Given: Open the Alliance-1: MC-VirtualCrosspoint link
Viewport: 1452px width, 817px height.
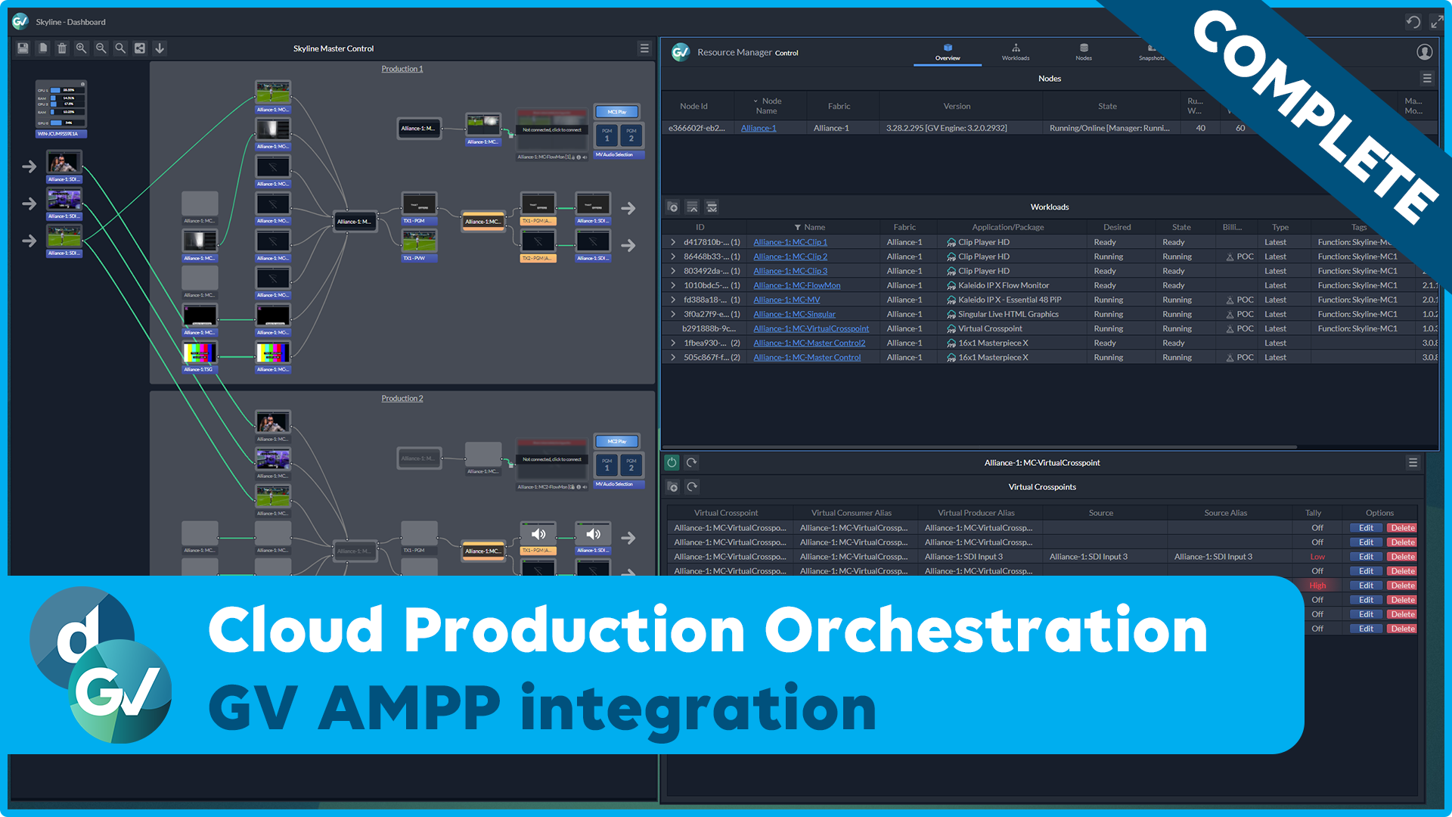Looking at the screenshot, I should click(810, 328).
